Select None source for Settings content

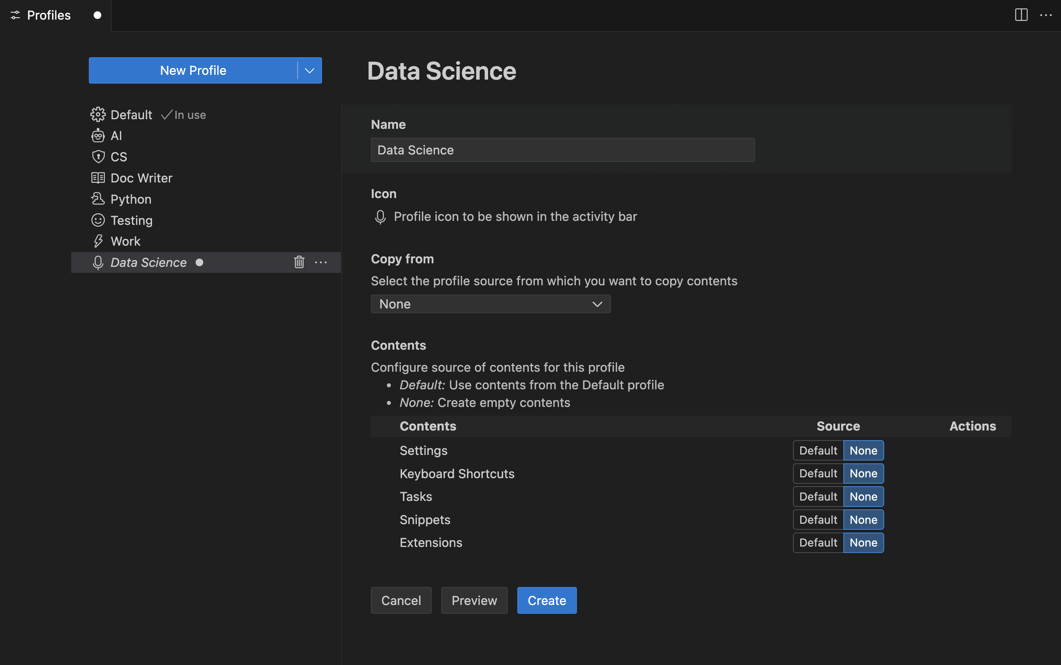tap(863, 451)
